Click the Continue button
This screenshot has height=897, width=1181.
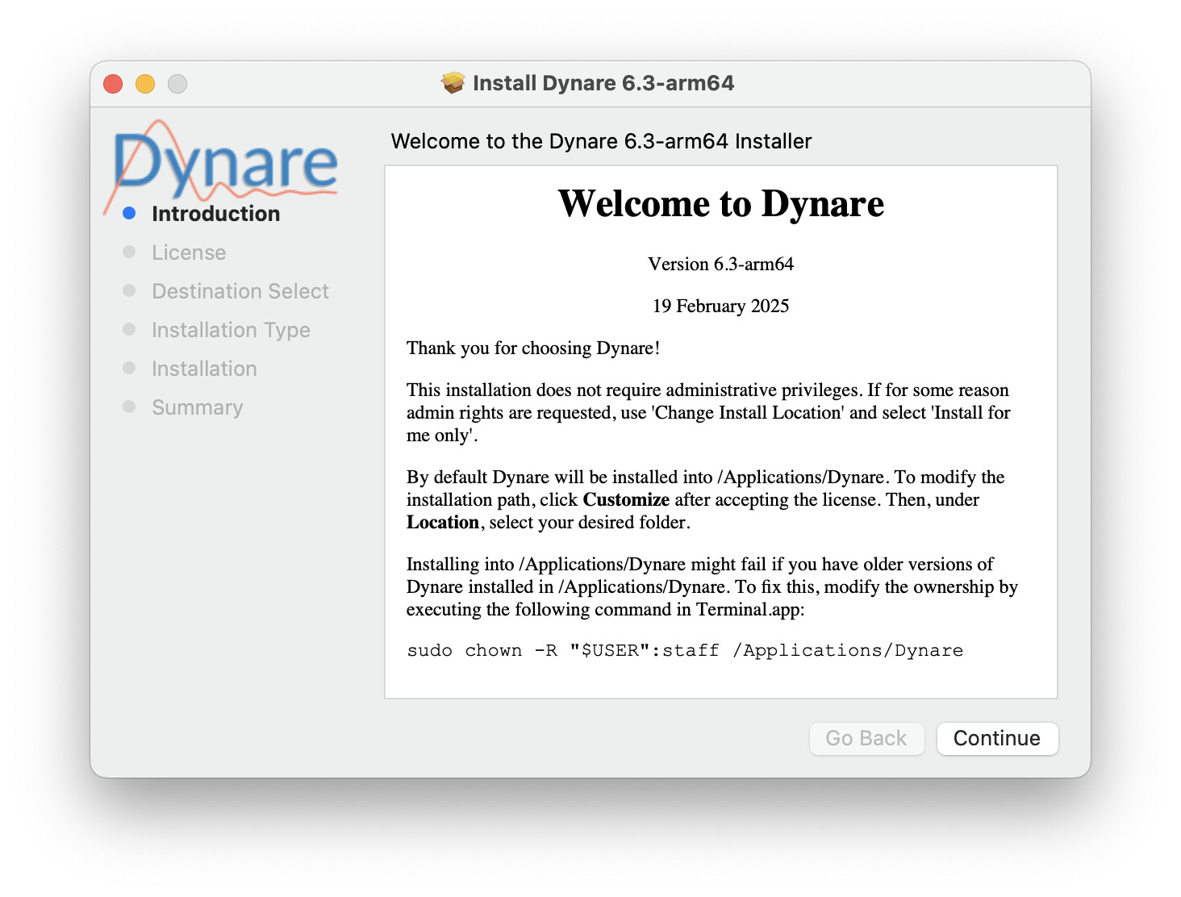point(997,738)
